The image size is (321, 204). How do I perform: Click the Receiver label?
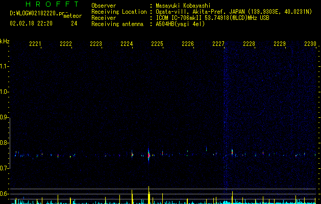pos(104,18)
